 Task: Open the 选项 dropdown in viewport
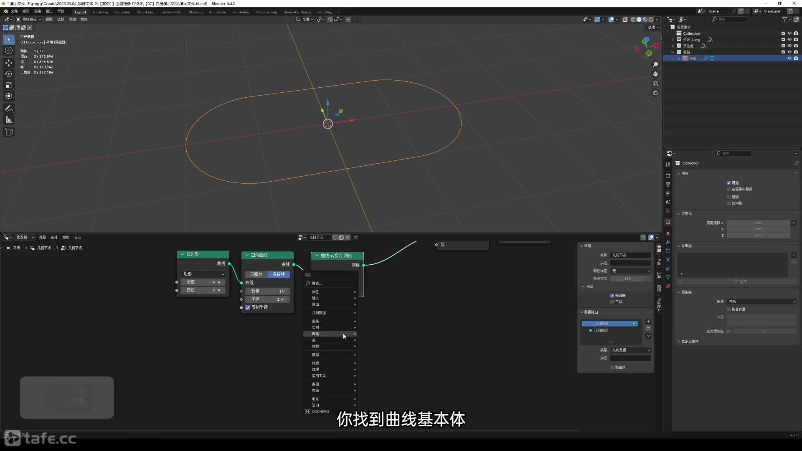pyautogui.click(x=653, y=28)
